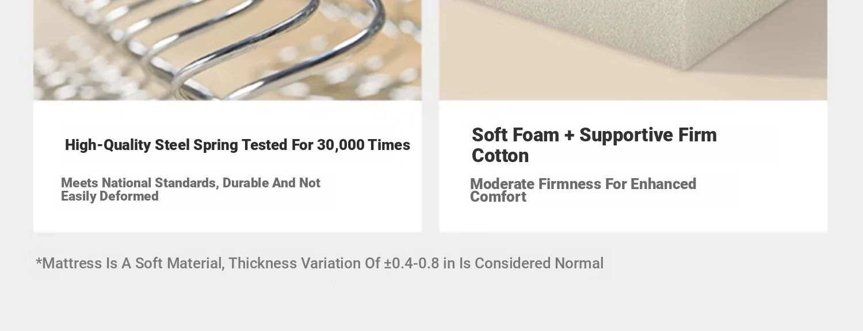Click the beige foam layer photo
Image resolution: width=863 pixels, height=331 pixels.
[x=633, y=50]
